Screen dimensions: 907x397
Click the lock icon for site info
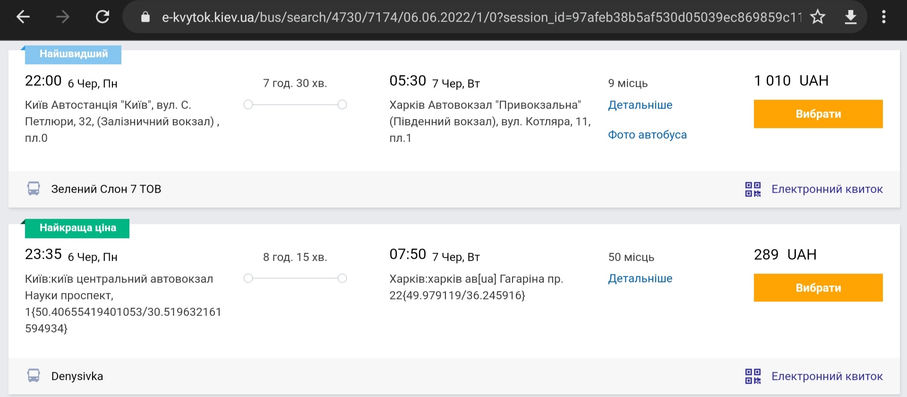click(x=145, y=17)
